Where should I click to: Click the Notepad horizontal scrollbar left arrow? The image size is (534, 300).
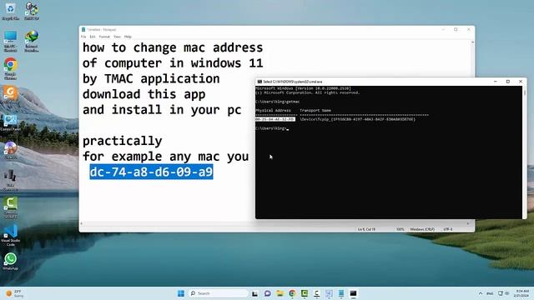click(82, 223)
